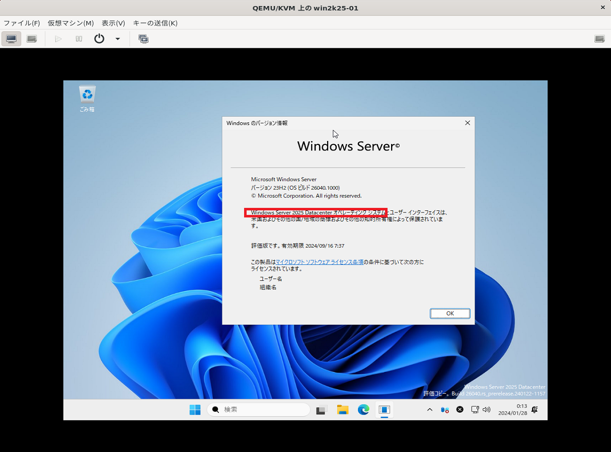Select the graphical console view icon
The height and width of the screenshot is (452, 611).
(x=11, y=39)
